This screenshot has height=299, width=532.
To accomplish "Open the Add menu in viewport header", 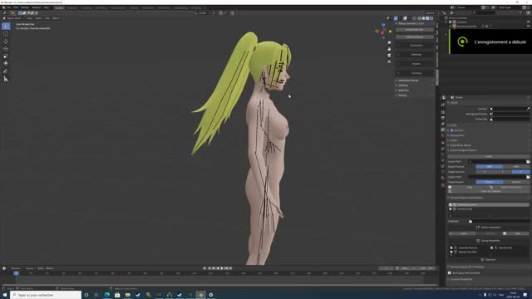I will pyautogui.click(x=47, y=18).
